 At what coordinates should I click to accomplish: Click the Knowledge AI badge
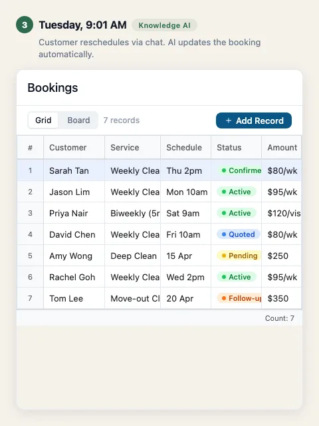tap(164, 25)
